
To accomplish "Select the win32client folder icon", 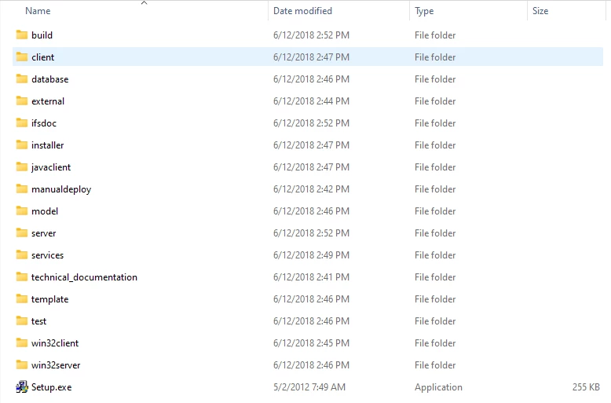I will pyautogui.click(x=22, y=343).
